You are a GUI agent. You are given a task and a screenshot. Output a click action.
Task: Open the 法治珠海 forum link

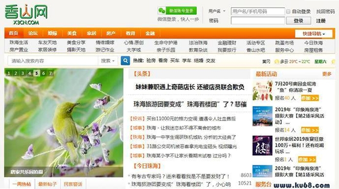[x=198, y=43]
